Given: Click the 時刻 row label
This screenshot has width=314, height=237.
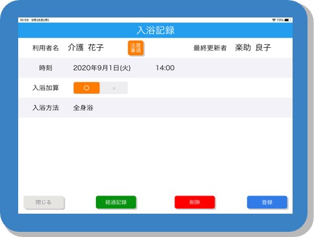Looking at the screenshot, I should pos(45,68).
